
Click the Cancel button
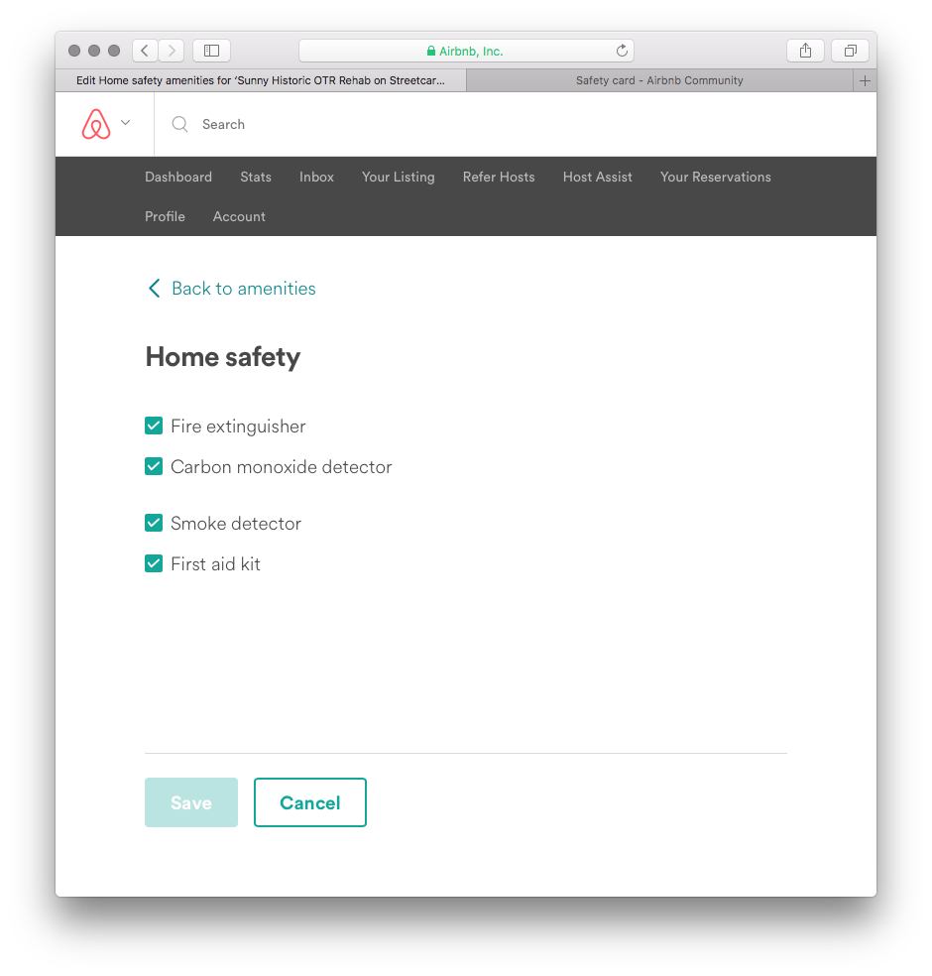(309, 802)
